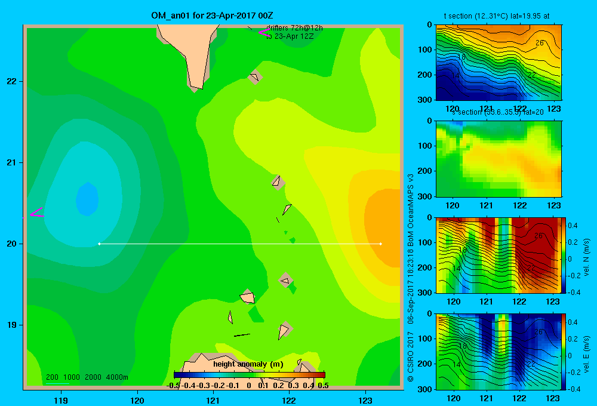Click the height anomaly color bar
Image resolution: width=597 pixels, height=406 pixels.
(x=250, y=375)
